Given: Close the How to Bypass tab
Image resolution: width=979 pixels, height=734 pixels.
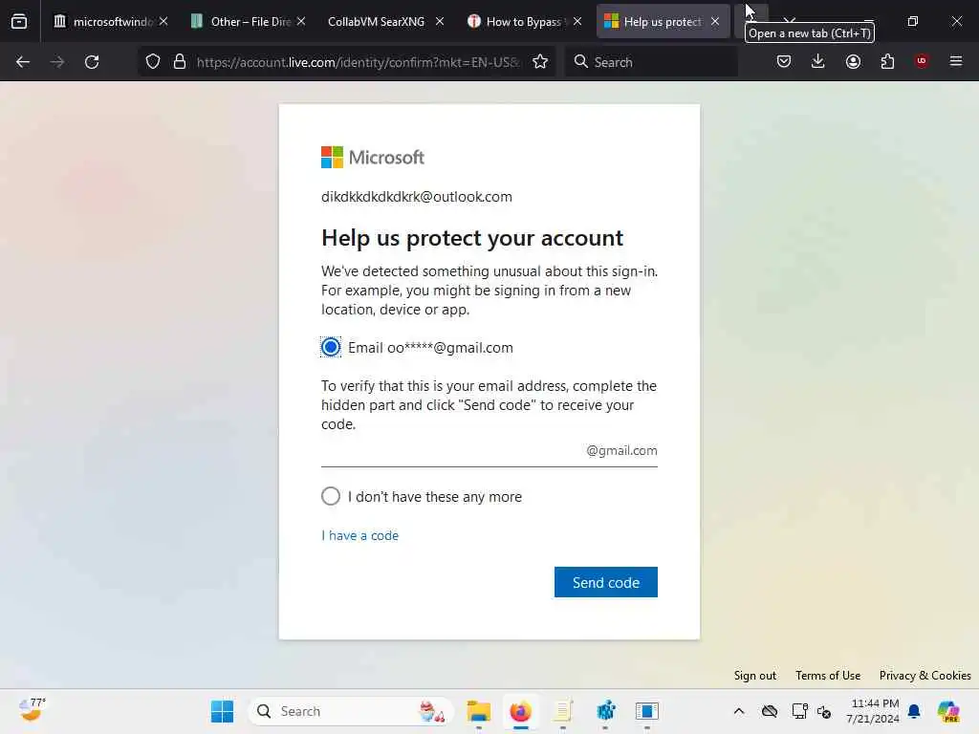Looking at the screenshot, I should point(577,21).
